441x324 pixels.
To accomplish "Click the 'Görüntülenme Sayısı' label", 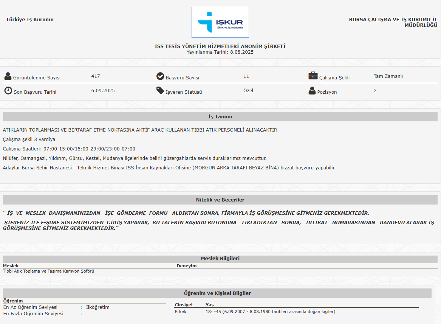I will (37, 78).
